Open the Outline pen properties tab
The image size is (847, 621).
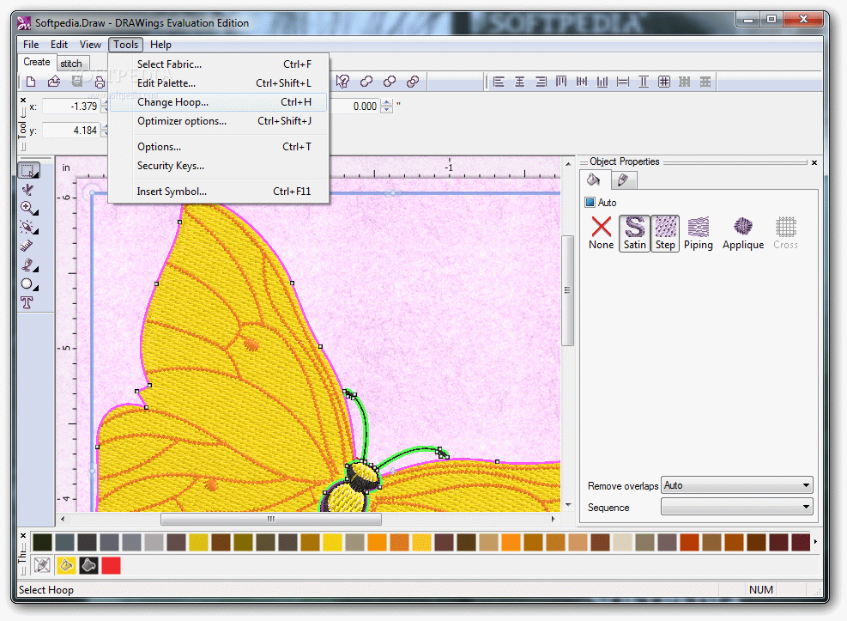[x=623, y=180]
